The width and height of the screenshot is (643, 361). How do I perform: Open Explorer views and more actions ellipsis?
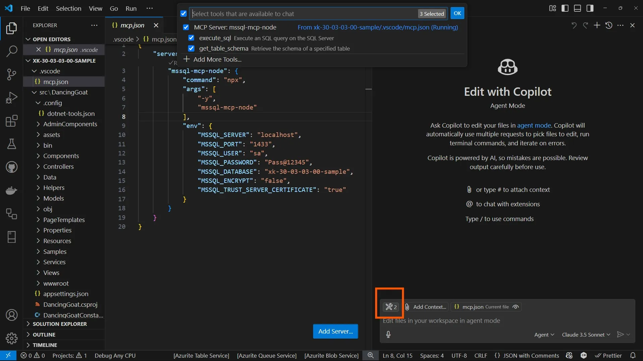click(x=95, y=25)
